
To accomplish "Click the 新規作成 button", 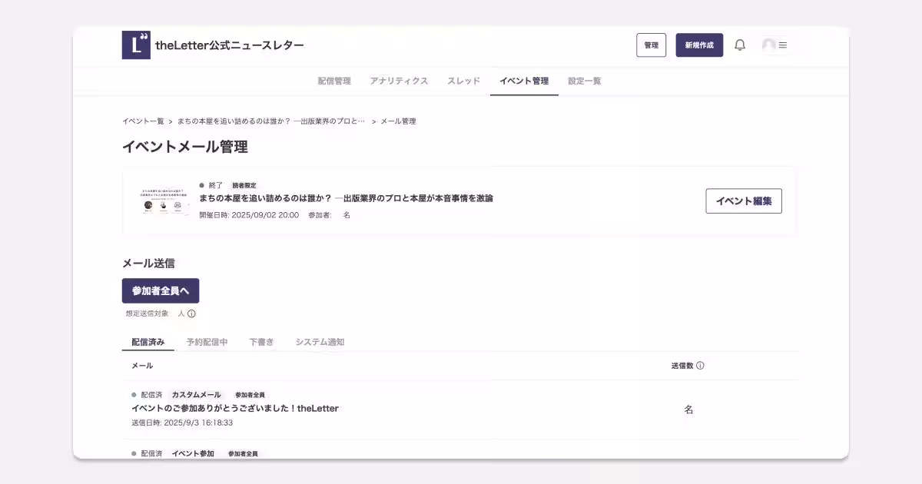I will point(699,45).
